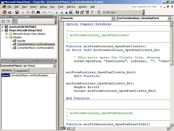Screen dimensions: 174x131
Task: Open Properties Window toolbar icon
Action: (x=82, y=12)
